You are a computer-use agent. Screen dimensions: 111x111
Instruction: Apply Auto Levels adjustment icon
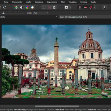(16, 7)
